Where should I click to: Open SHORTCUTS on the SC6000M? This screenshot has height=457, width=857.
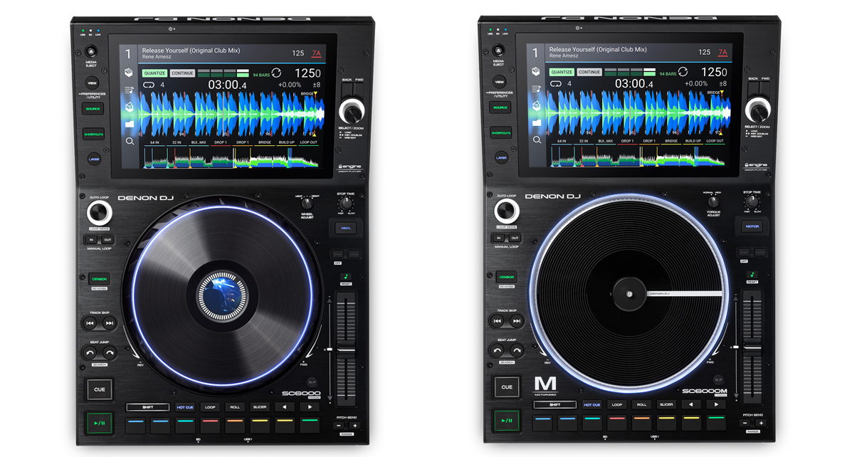point(500,133)
